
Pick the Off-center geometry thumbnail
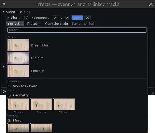(x=64, y=104)
